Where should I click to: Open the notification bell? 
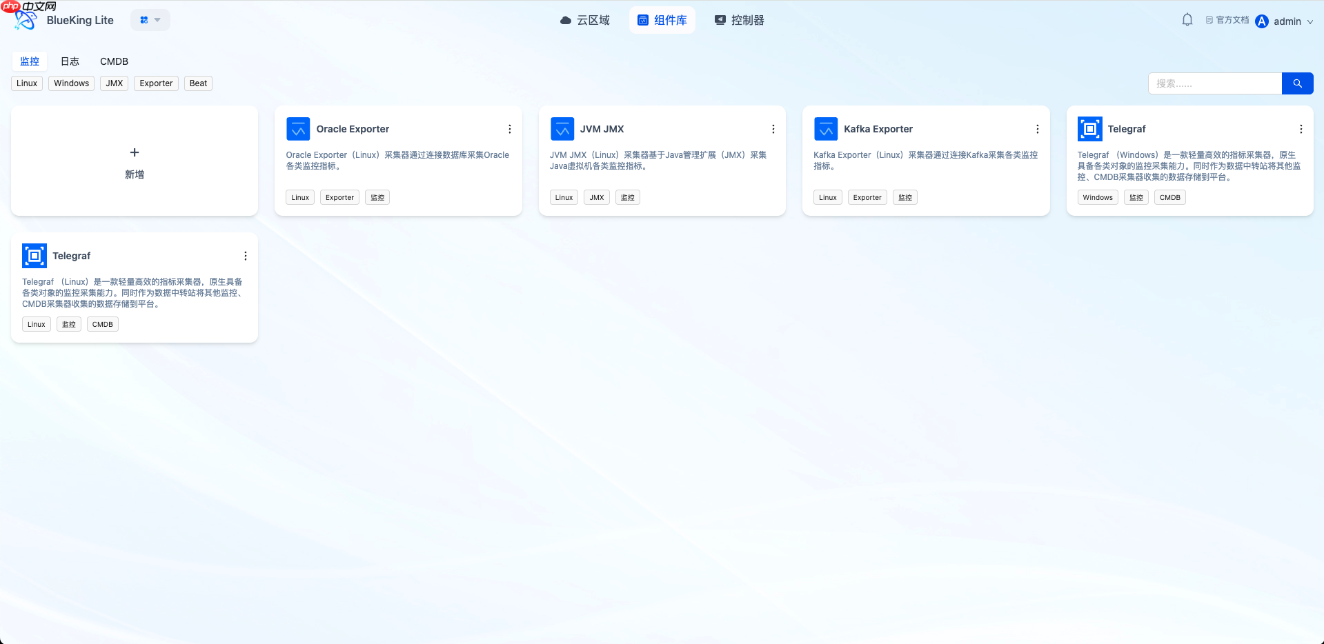point(1187,20)
